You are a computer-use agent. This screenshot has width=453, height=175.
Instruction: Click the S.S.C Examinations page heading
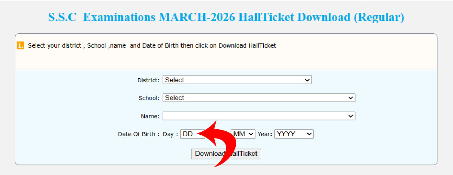pyautogui.click(x=226, y=18)
